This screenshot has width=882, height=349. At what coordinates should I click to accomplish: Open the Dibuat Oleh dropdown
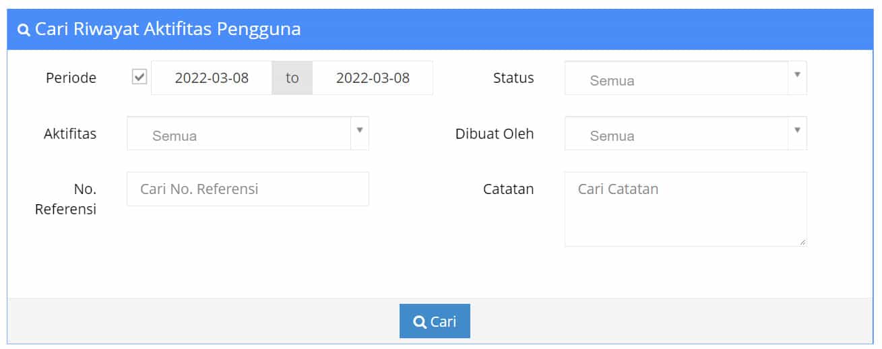pos(676,133)
